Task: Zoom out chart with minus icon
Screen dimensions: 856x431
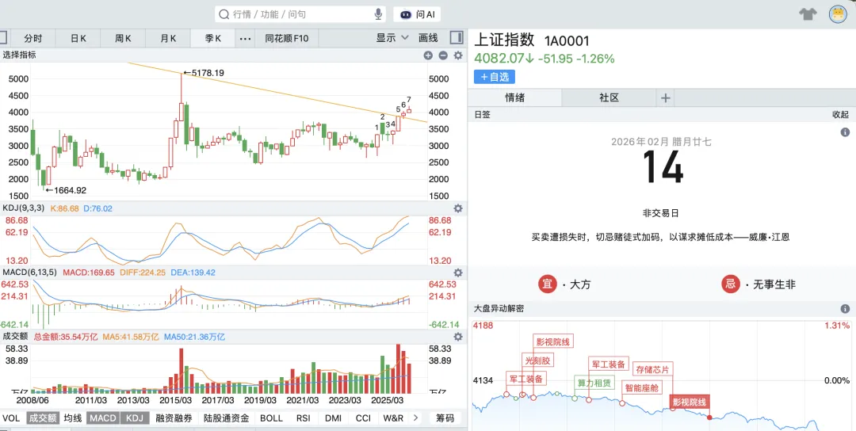Action: click(443, 55)
